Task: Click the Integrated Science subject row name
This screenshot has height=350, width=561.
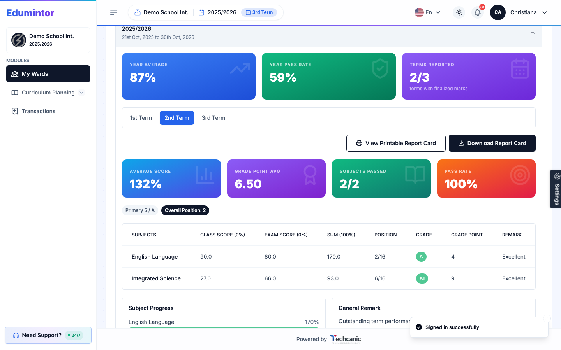Action: (x=156, y=278)
